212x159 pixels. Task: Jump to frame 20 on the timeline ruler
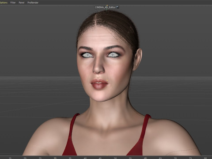pos(25,158)
